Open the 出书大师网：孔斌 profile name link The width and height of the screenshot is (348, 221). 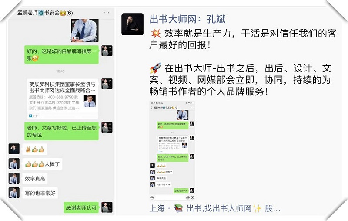click(187, 19)
